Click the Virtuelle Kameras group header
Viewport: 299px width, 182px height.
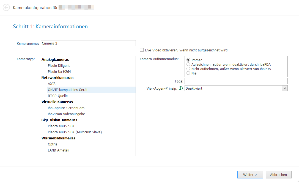(57, 102)
